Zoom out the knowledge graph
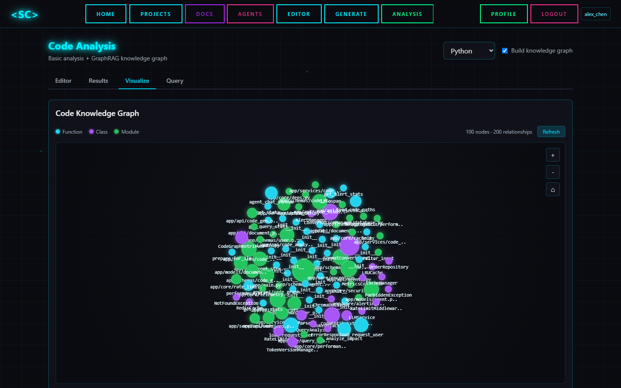621x388 pixels. 553,172
